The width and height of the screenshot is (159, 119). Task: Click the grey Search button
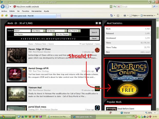[94, 33]
